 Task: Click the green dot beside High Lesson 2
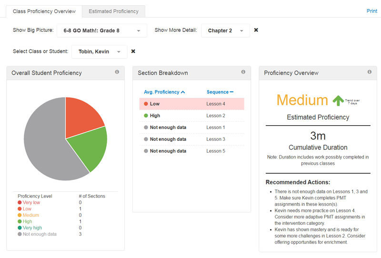coord(145,116)
